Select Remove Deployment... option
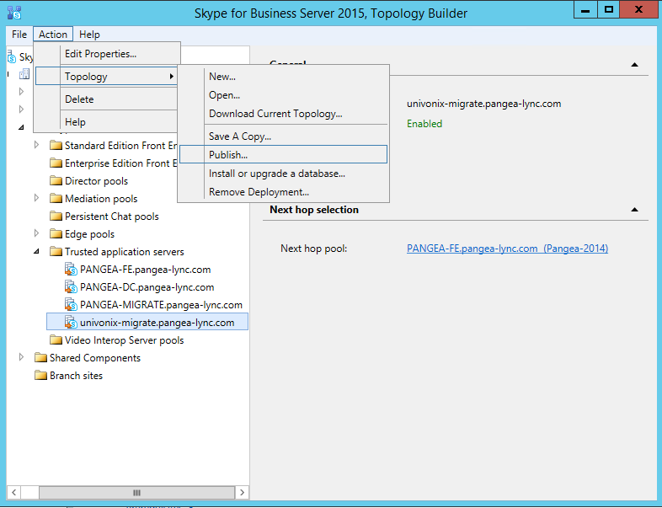 tap(283, 192)
